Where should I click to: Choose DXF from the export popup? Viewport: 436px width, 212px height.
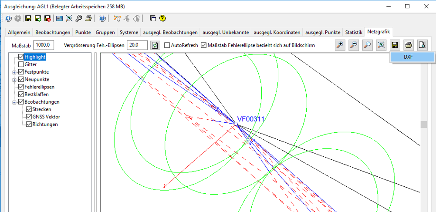point(412,57)
